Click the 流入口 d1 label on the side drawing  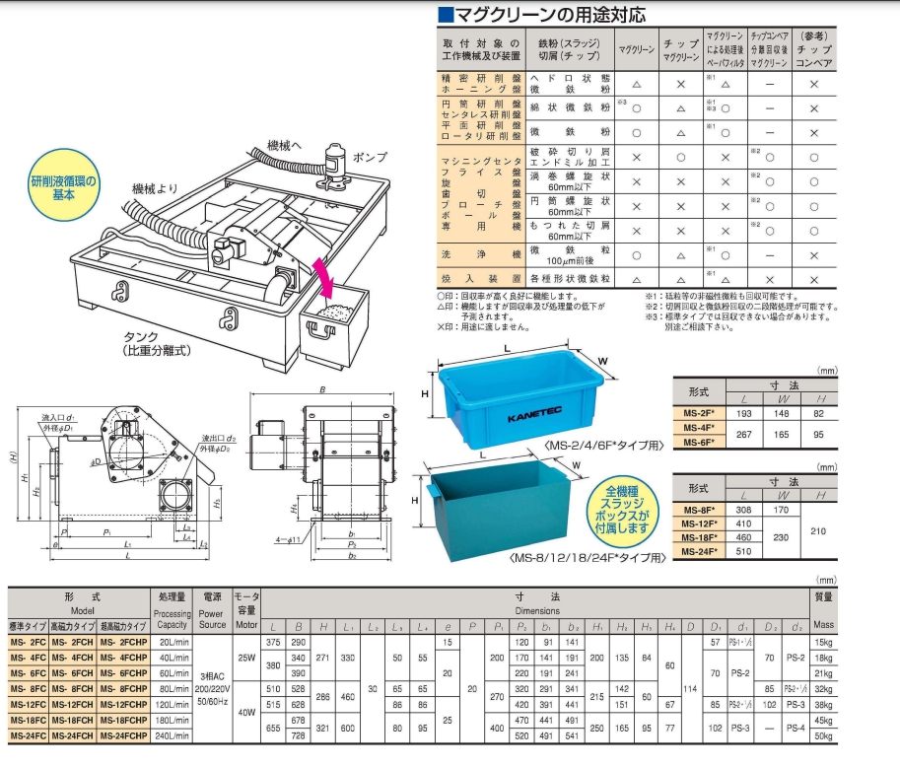tap(58, 417)
